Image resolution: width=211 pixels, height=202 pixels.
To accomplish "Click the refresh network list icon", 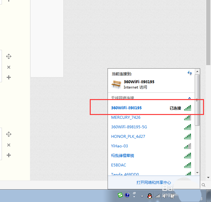I will click(x=190, y=73).
